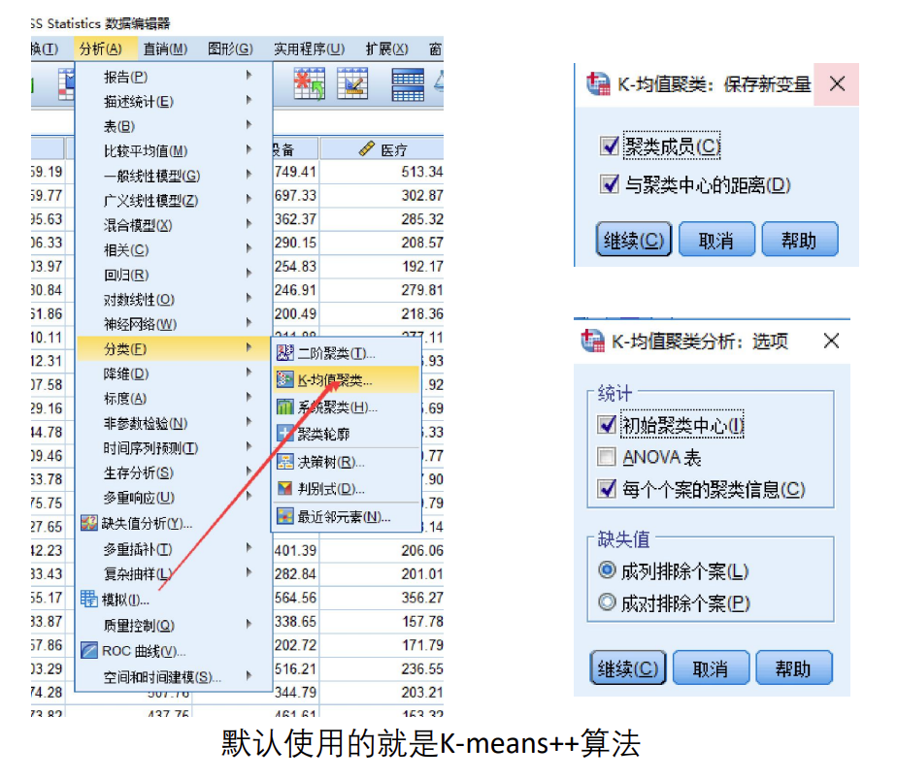Open the 实用程序 menu

click(309, 49)
